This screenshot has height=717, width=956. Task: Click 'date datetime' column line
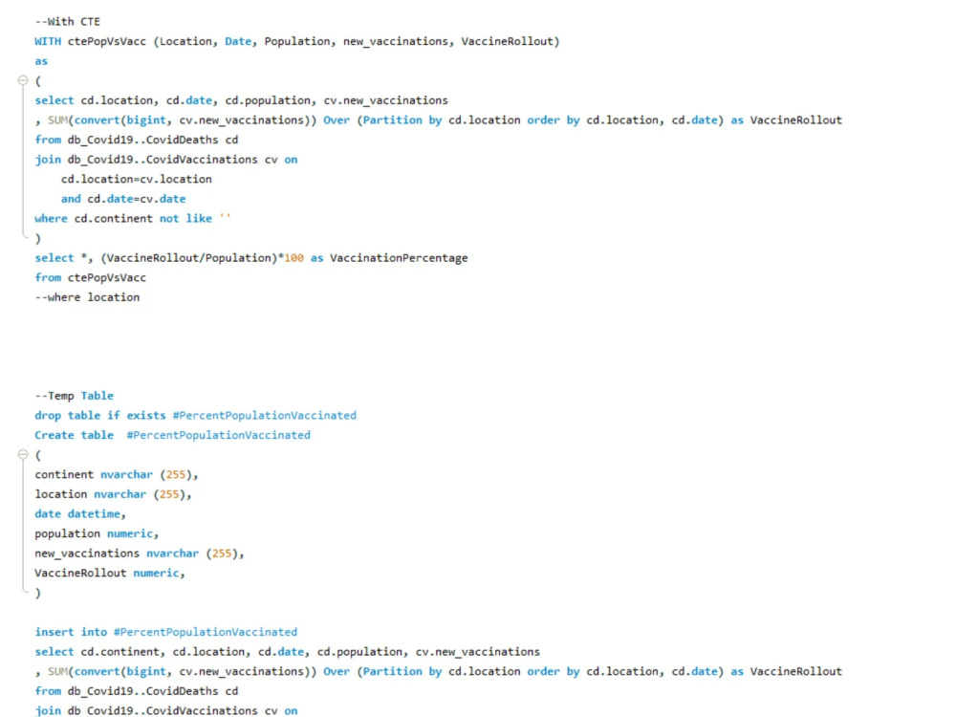click(x=80, y=514)
